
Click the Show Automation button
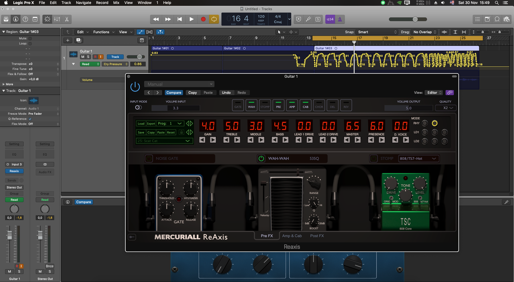(x=141, y=32)
